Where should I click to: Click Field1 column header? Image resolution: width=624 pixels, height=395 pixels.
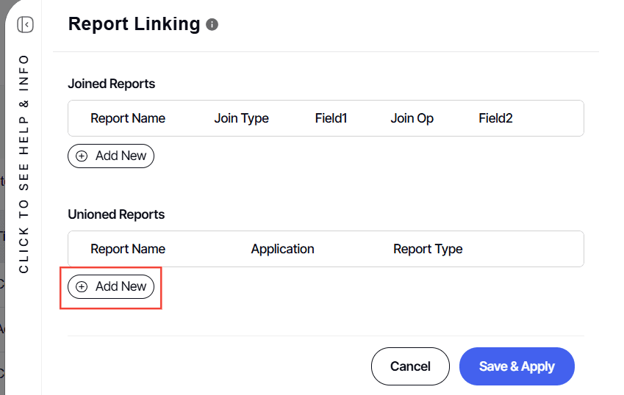[x=331, y=118]
